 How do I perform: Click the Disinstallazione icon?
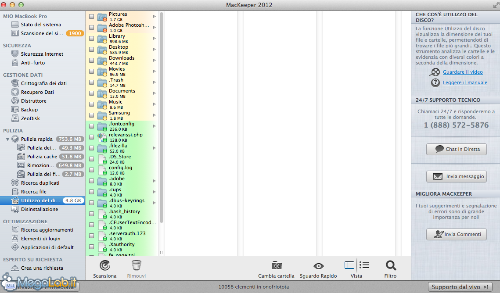[14, 209]
